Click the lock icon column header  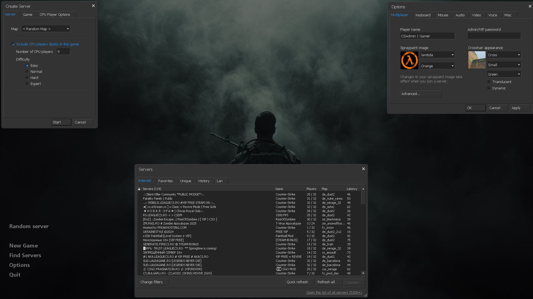coord(139,189)
